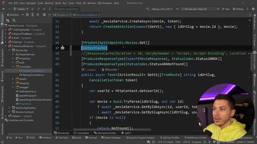Expand the Health folder
The width and height of the screenshot is (257, 144).
point(13,79)
